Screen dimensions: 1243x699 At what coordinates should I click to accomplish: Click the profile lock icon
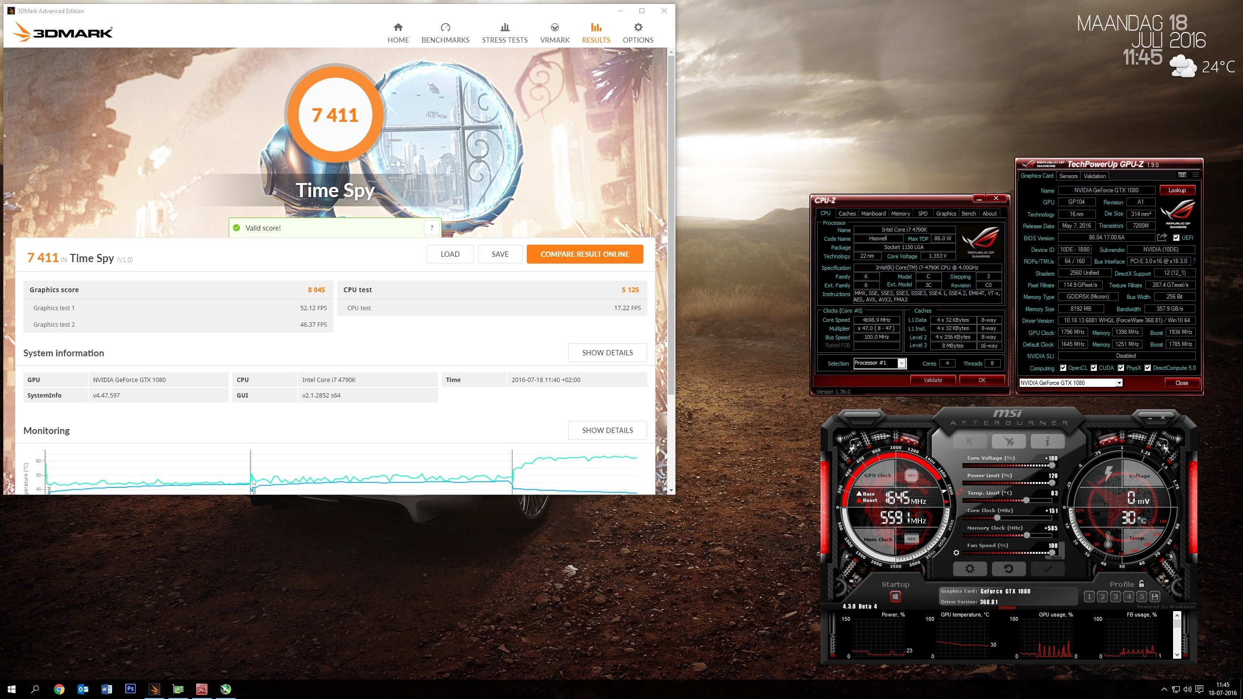click(x=1142, y=584)
